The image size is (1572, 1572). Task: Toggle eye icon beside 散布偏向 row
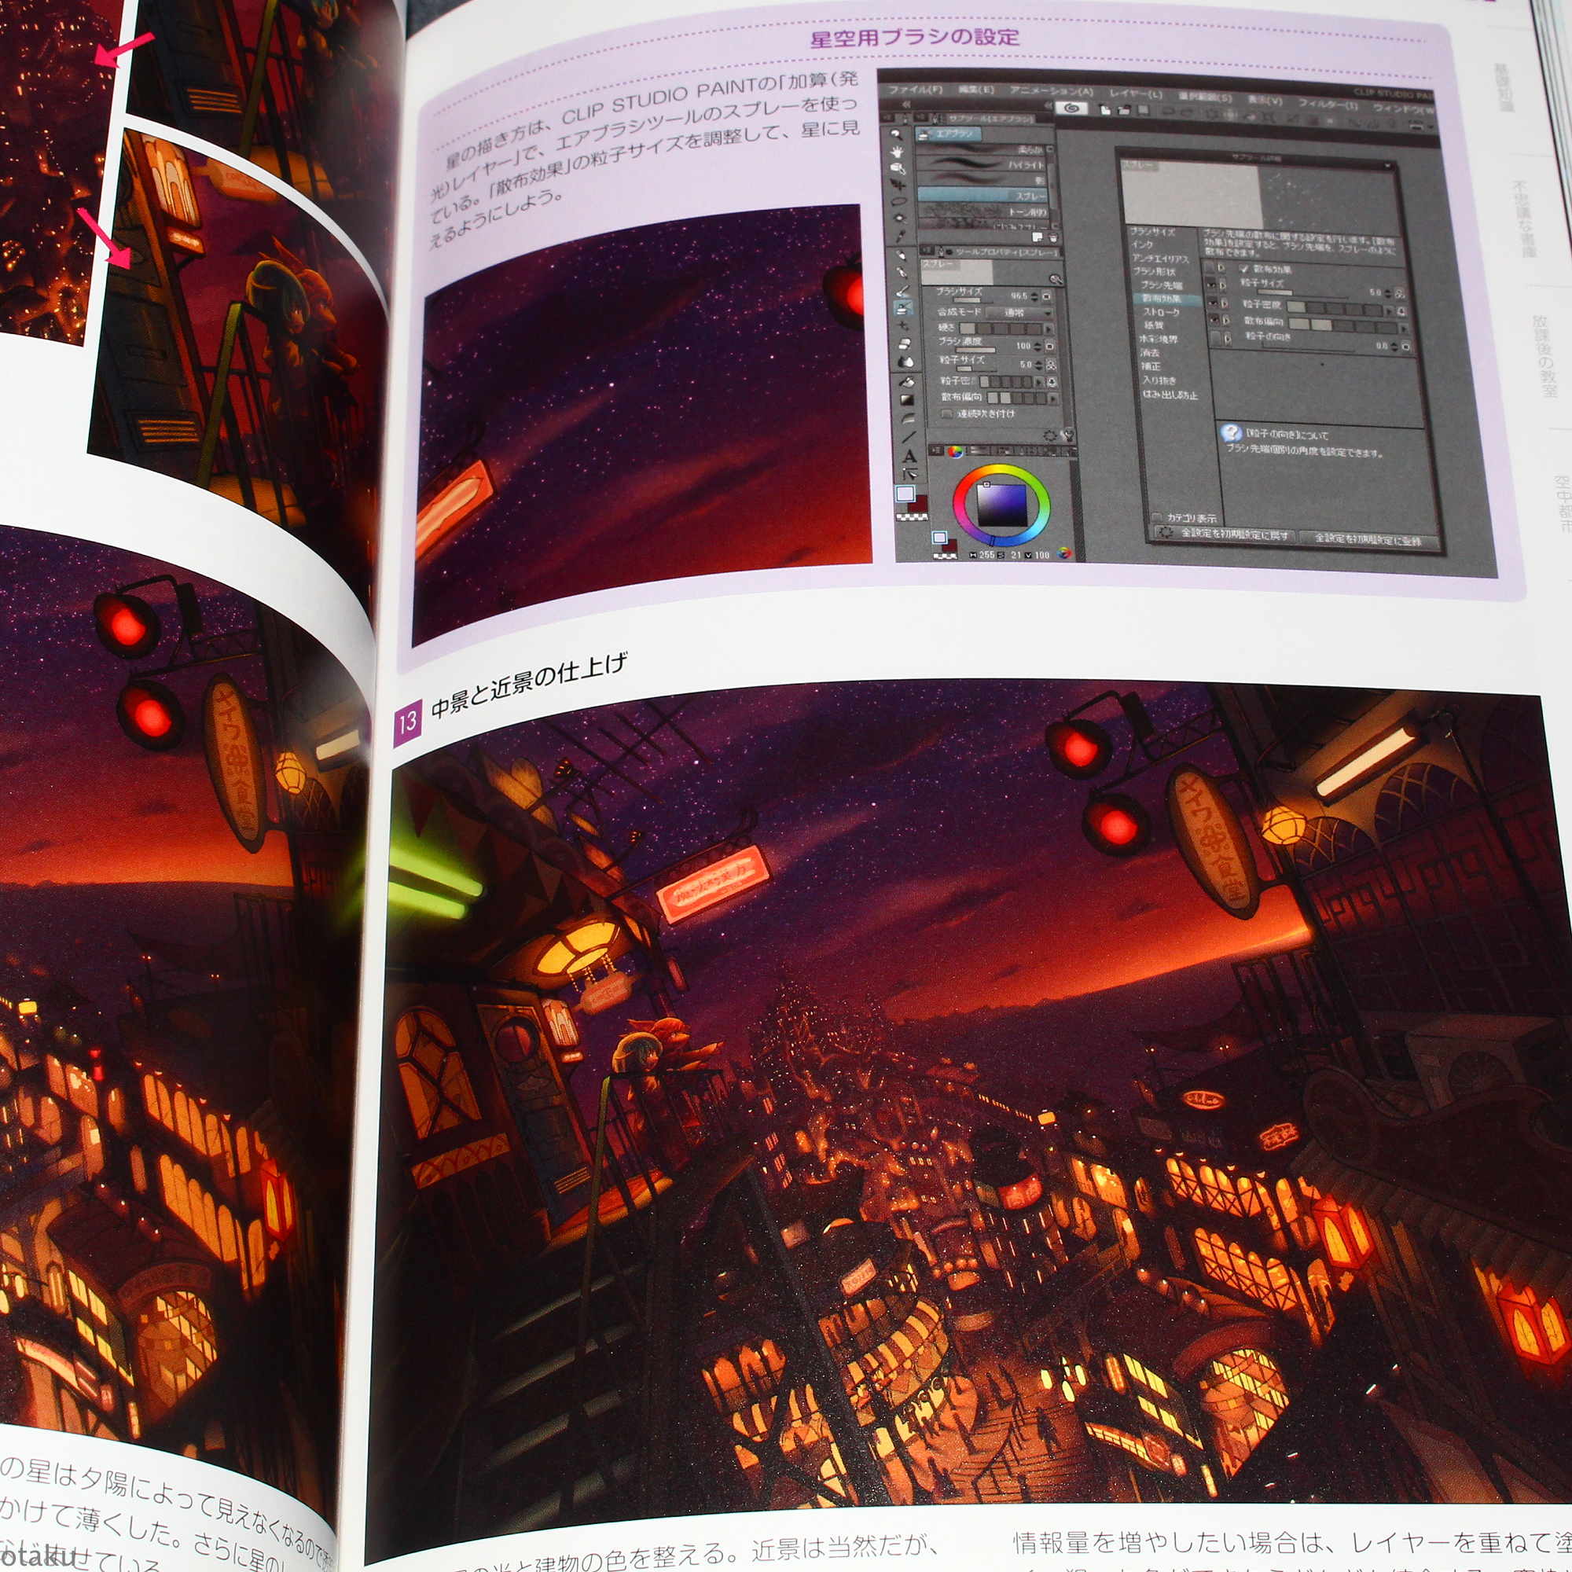point(1215,321)
